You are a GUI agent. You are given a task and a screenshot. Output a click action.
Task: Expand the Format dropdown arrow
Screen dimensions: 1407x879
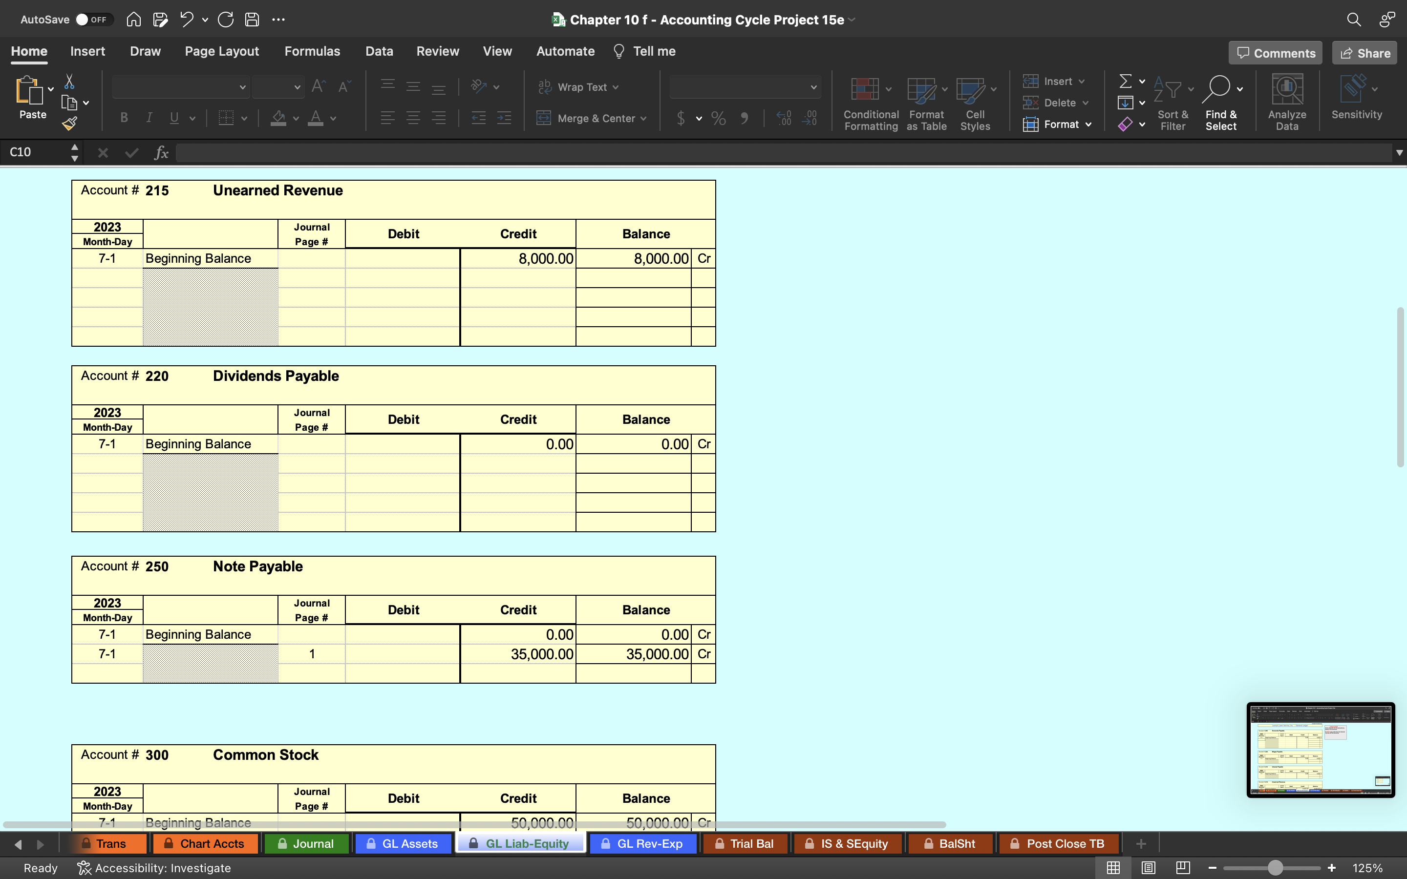[1088, 124]
